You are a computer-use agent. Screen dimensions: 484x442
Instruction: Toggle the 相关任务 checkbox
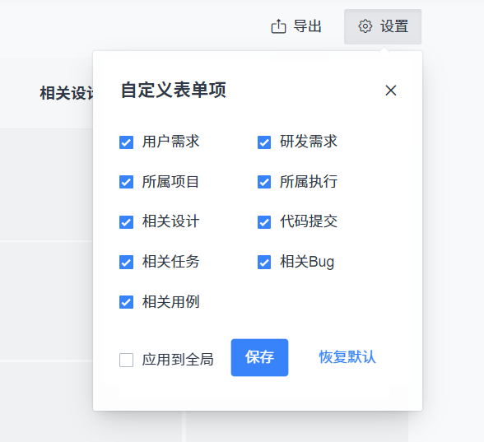click(x=126, y=262)
